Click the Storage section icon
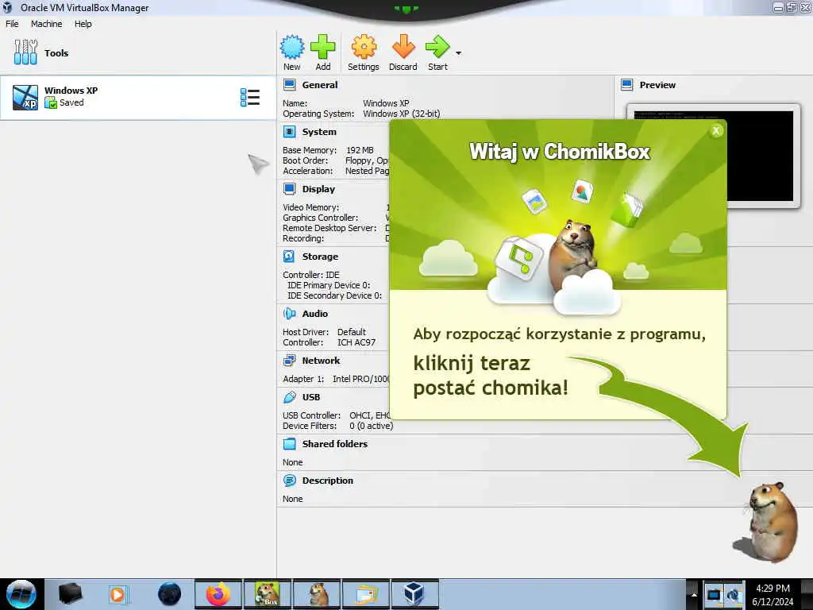This screenshot has height=610, width=813. point(289,257)
